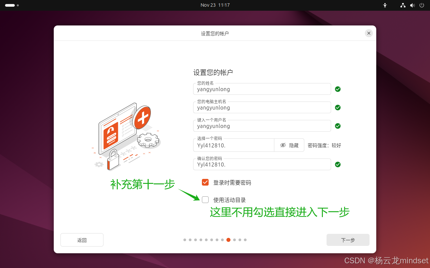430x268 pixels.
Task: Uncheck the 登录时需要密码 checkbox
Action: (x=205, y=182)
